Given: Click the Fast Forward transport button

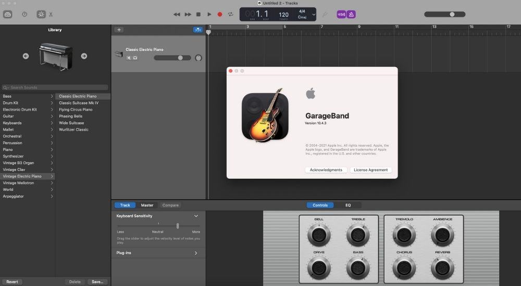Looking at the screenshot, I should 188,14.
